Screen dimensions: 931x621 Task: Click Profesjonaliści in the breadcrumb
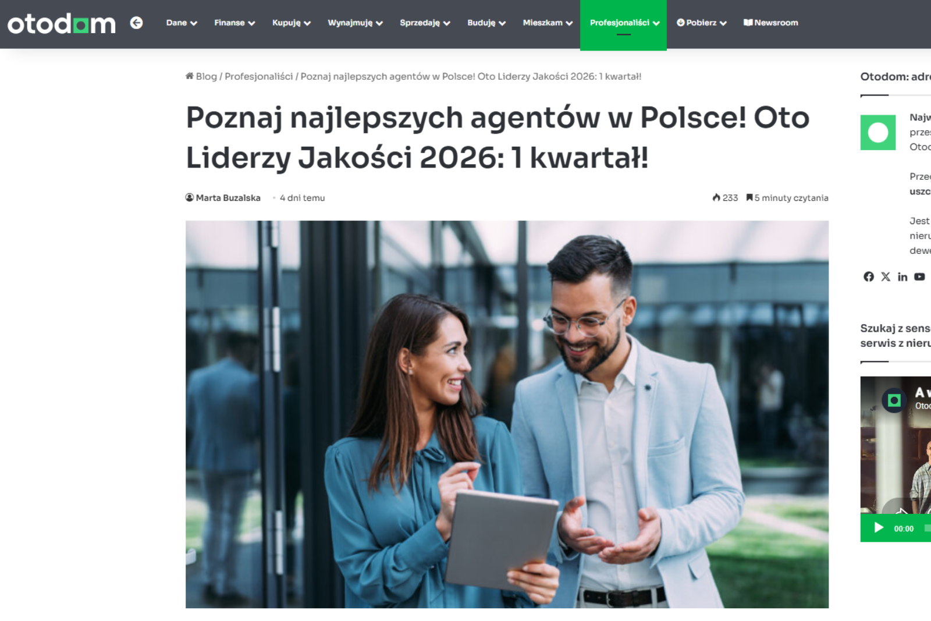[258, 76]
